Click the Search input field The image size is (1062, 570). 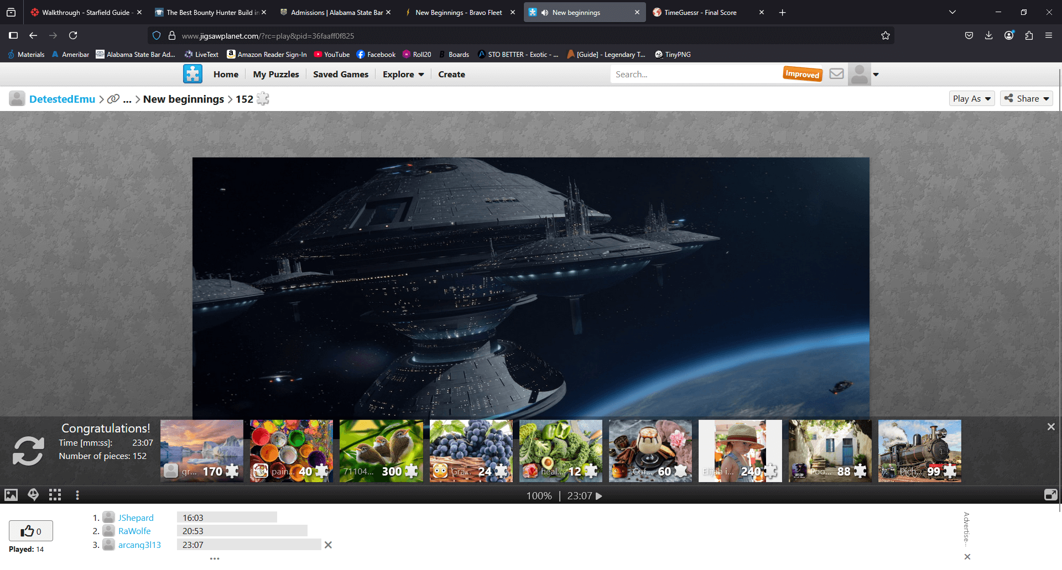tap(697, 74)
